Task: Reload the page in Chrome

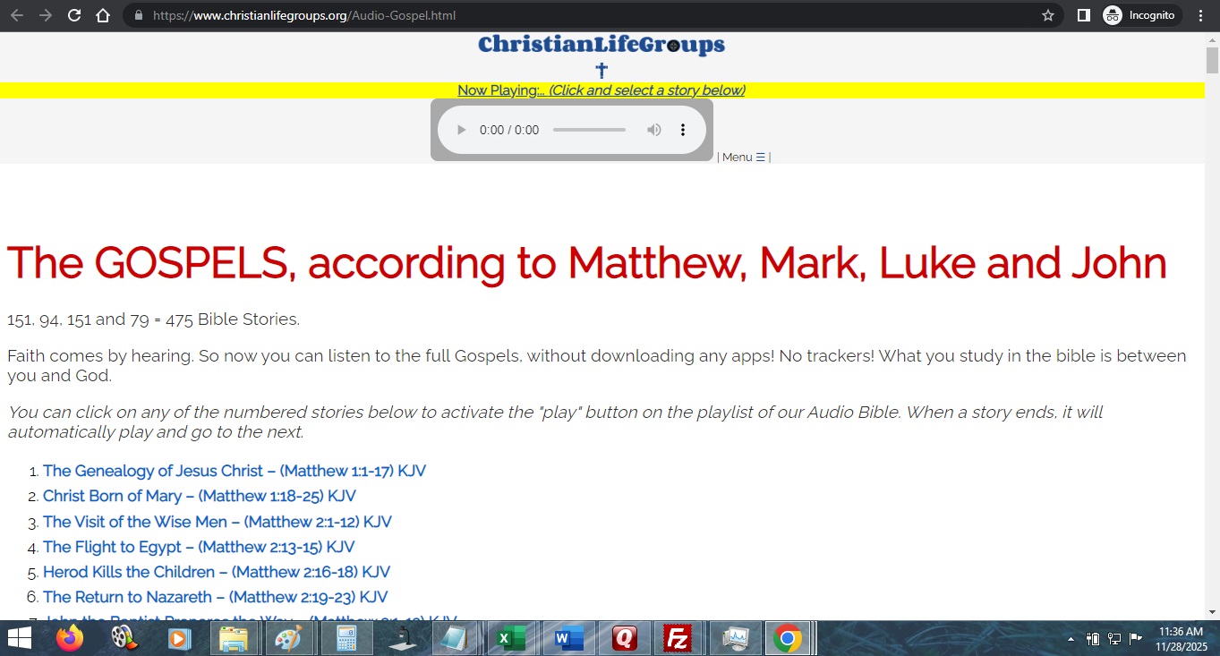Action: (x=74, y=15)
